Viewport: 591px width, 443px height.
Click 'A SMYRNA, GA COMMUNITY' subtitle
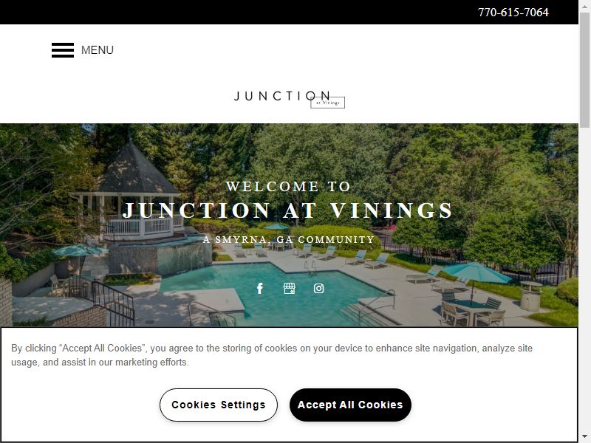tap(289, 239)
